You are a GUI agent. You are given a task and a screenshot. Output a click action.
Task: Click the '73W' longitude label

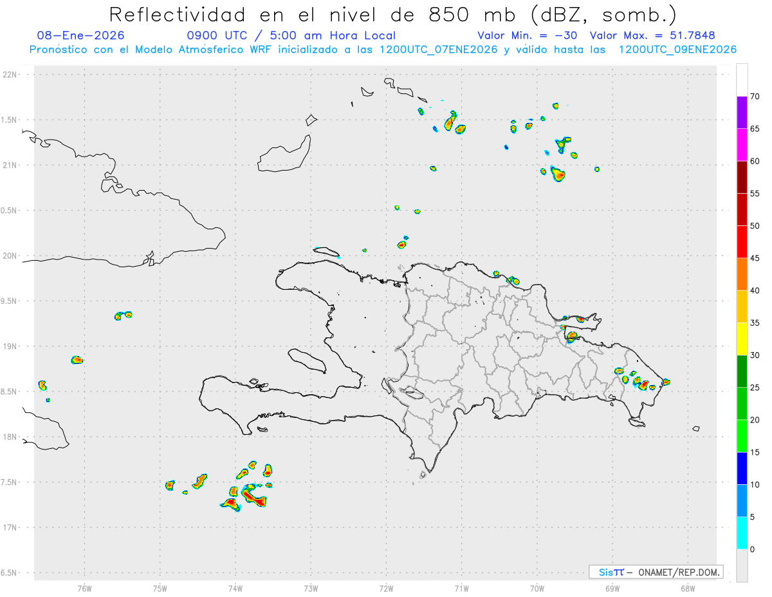pyautogui.click(x=311, y=588)
